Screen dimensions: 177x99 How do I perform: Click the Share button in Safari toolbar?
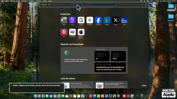[139, 5]
